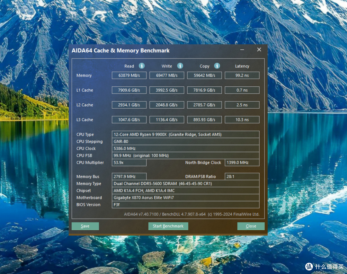The width and height of the screenshot is (347, 274).
Task: Click the Copy info icon
Action: (x=217, y=66)
